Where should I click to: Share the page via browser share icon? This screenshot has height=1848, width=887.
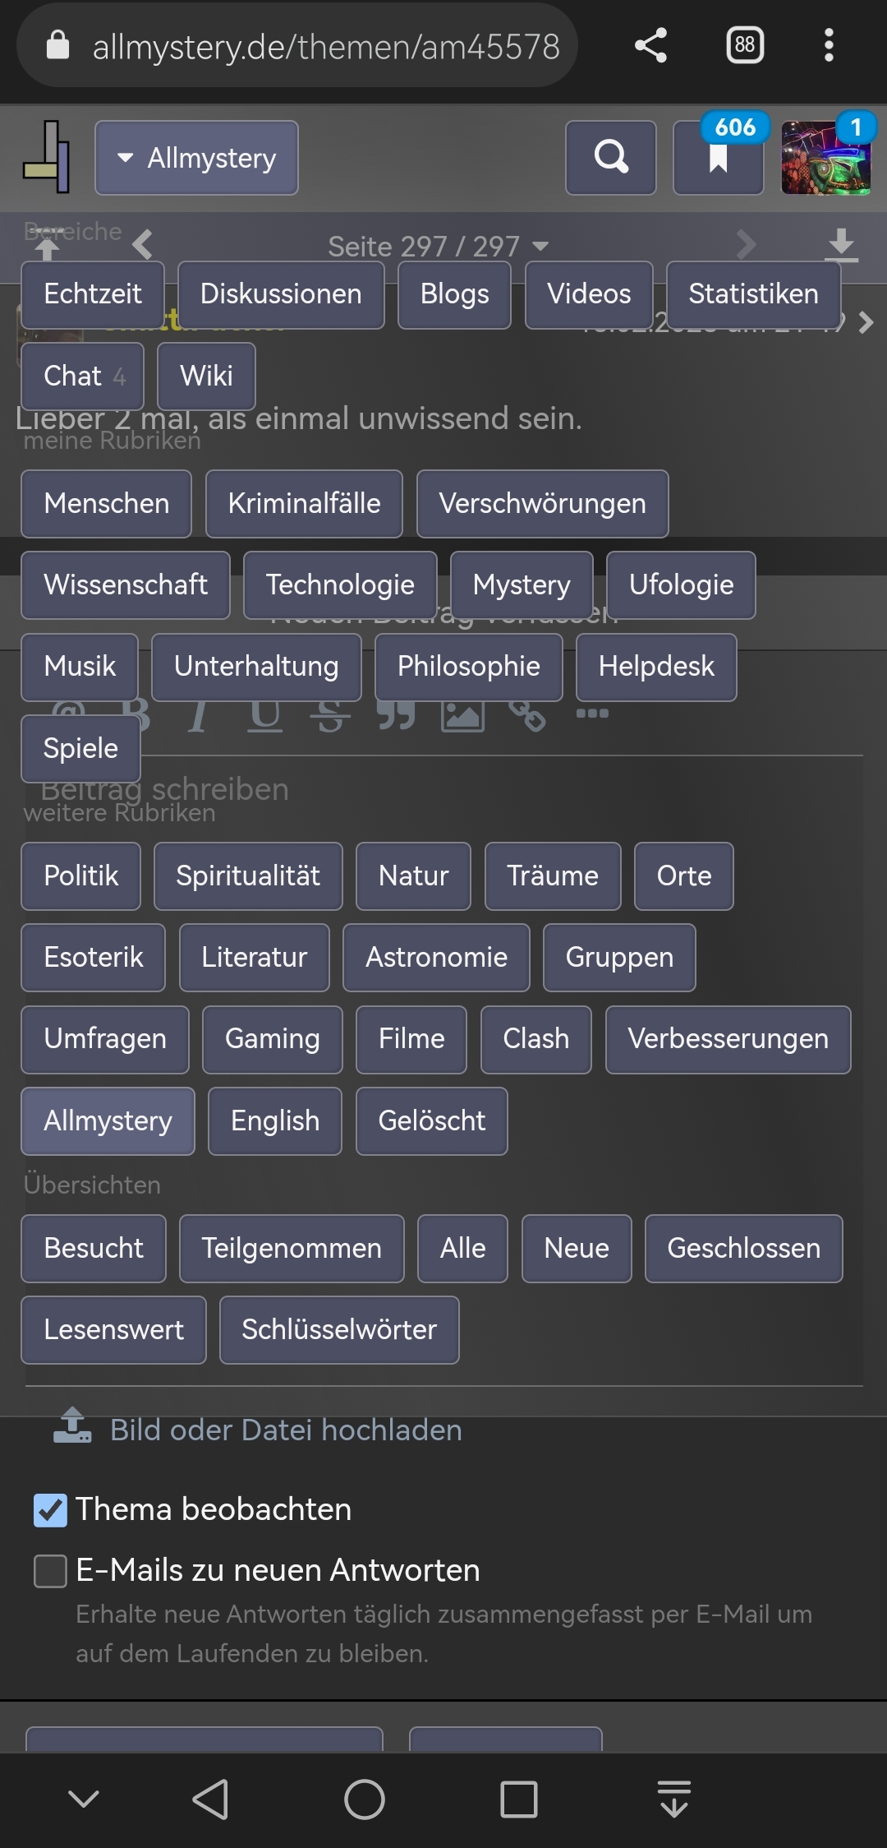coord(650,45)
